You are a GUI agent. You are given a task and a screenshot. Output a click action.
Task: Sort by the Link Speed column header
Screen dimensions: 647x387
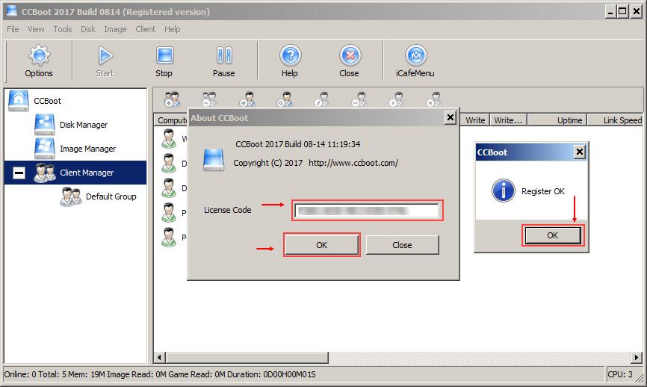[615, 120]
